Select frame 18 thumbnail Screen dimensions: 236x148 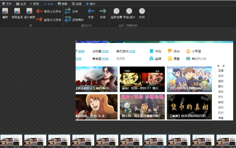click(x=179, y=140)
